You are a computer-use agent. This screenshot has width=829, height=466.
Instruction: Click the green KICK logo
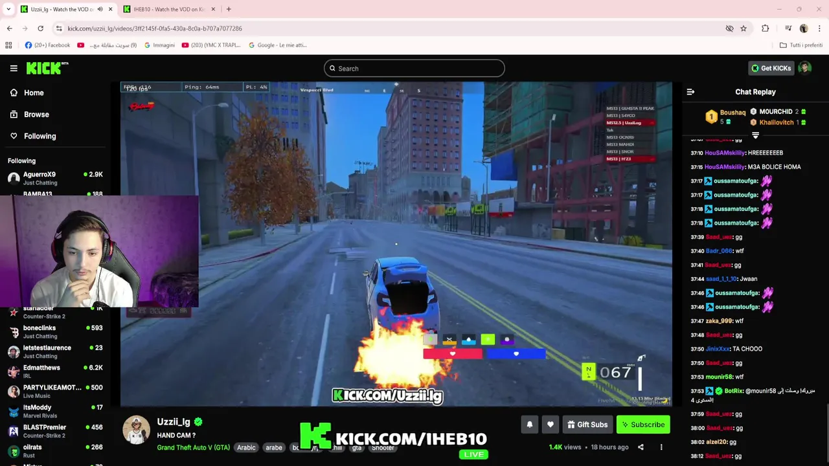47,68
